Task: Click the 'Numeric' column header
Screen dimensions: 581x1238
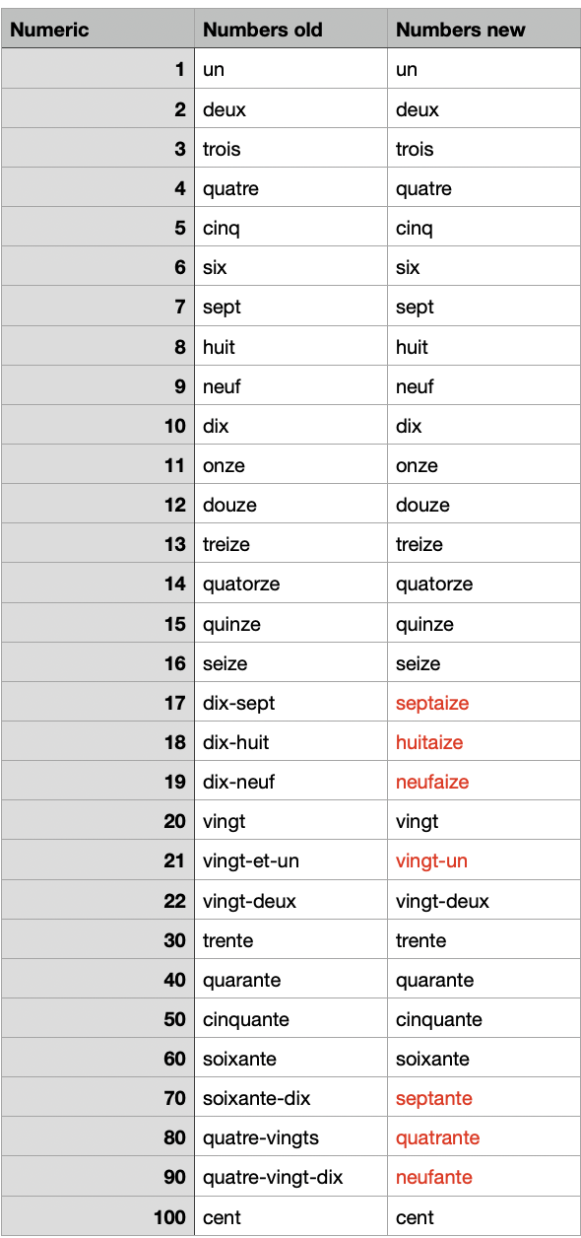Action: pos(97,29)
